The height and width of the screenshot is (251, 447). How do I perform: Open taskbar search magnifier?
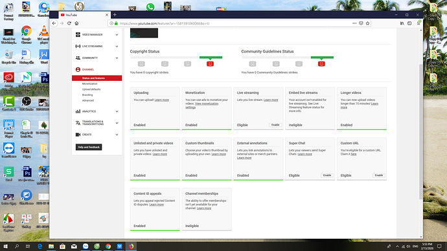coord(17,246)
